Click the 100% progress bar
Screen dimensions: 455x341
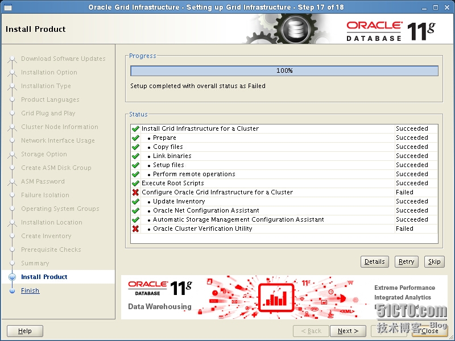[x=284, y=70]
